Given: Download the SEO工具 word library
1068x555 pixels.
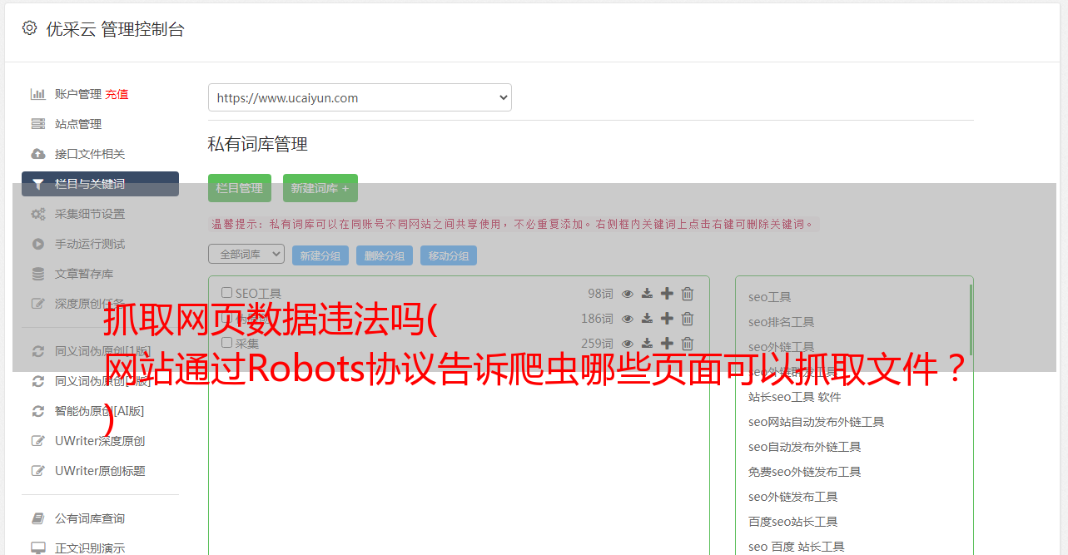Looking at the screenshot, I should click(x=647, y=294).
